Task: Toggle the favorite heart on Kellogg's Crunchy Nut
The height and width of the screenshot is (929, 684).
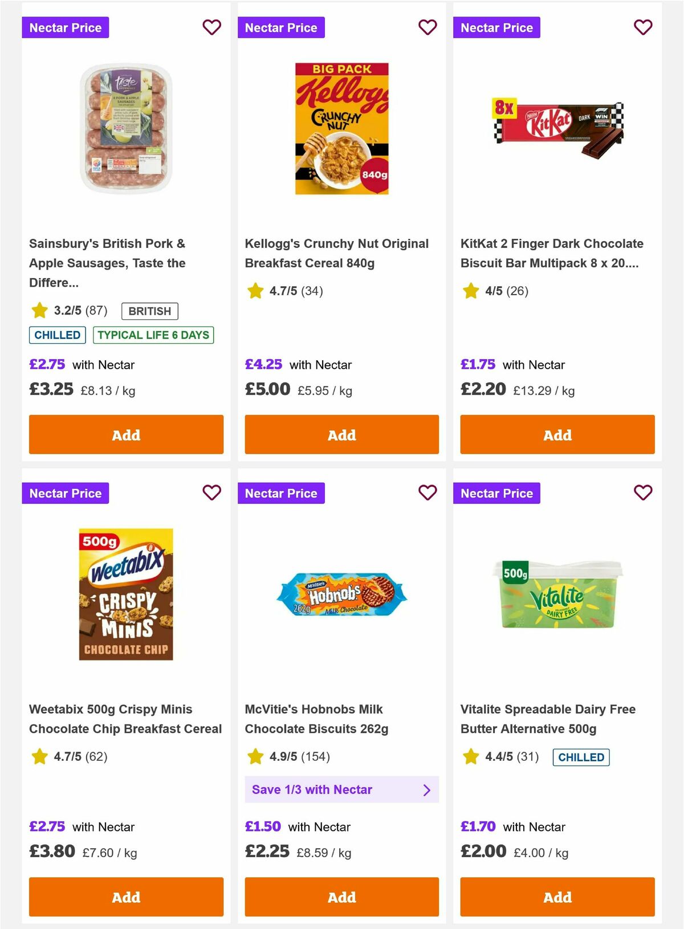Action: 427,27
